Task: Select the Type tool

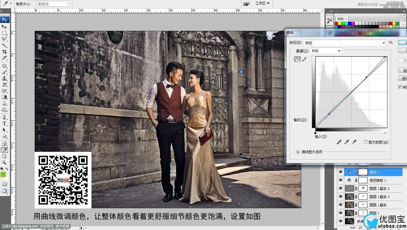Action: 4,123
